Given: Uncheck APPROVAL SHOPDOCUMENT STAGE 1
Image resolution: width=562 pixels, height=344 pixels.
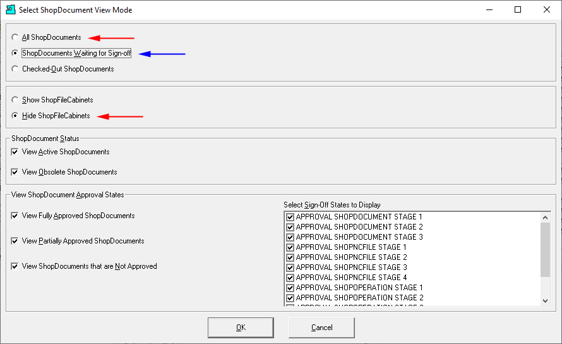Looking at the screenshot, I should (290, 217).
